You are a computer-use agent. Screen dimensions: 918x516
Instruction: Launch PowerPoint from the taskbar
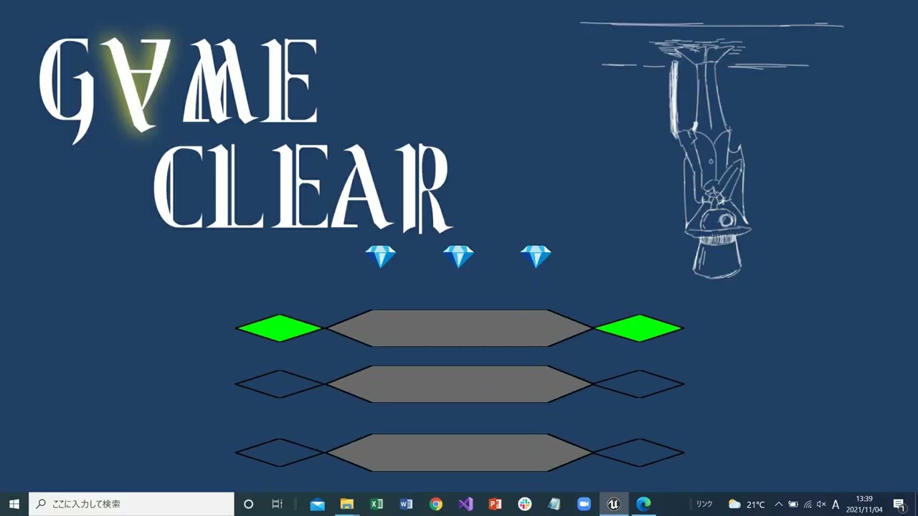pos(495,504)
